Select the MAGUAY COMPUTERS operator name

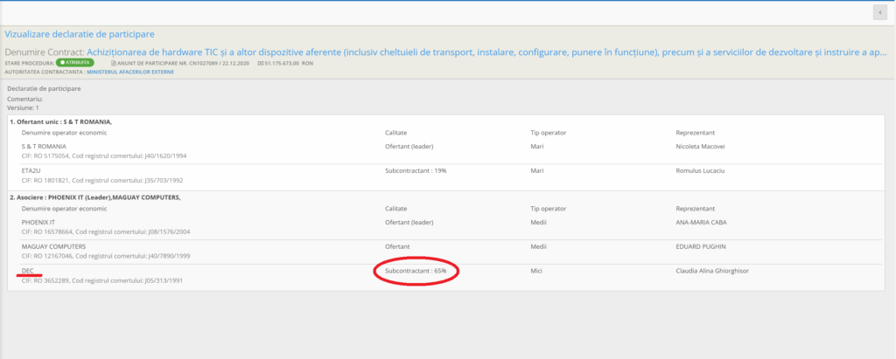(53, 246)
